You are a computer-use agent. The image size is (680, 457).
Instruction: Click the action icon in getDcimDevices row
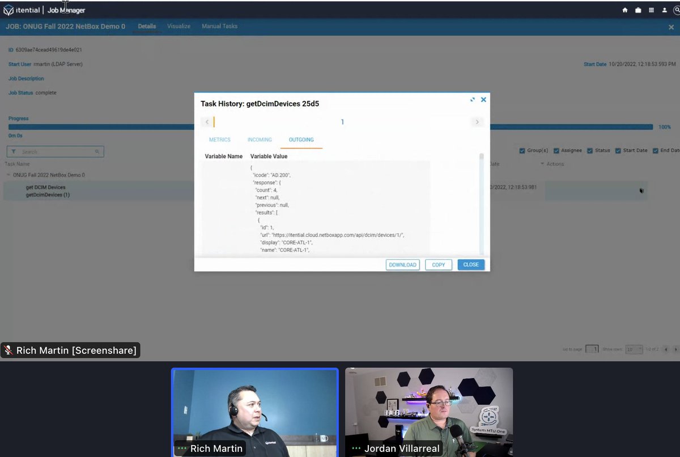click(x=641, y=191)
